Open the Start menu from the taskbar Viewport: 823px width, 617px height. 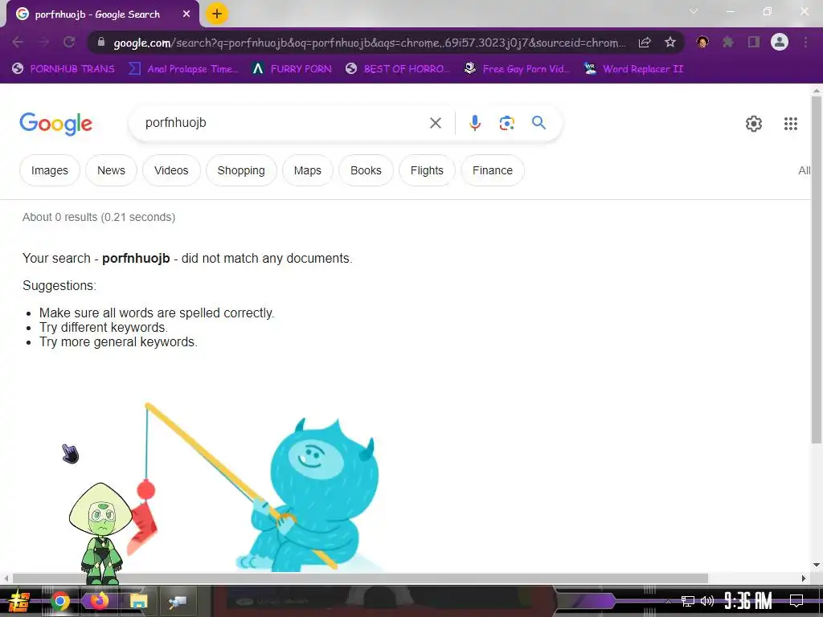pyautogui.click(x=19, y=601)
